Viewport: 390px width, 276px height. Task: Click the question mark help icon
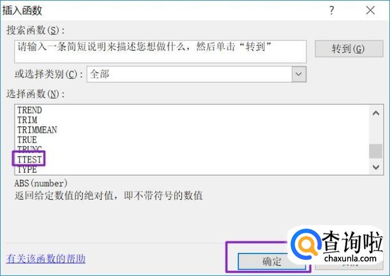(x=332, y=10)
